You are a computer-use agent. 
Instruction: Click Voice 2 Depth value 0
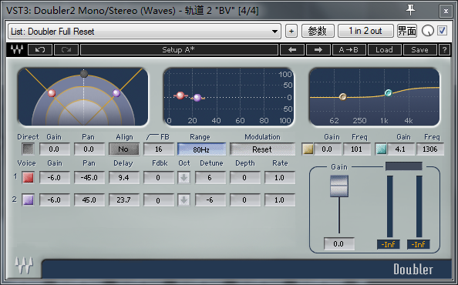tap(244, 199)
